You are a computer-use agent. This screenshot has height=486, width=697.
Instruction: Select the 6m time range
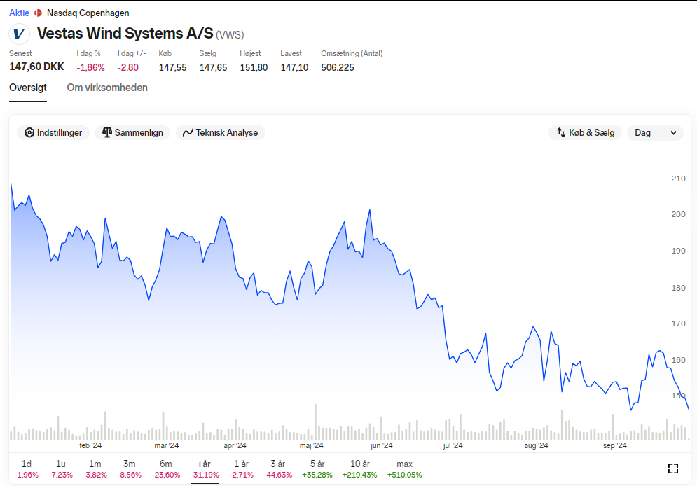coord(166,469)
